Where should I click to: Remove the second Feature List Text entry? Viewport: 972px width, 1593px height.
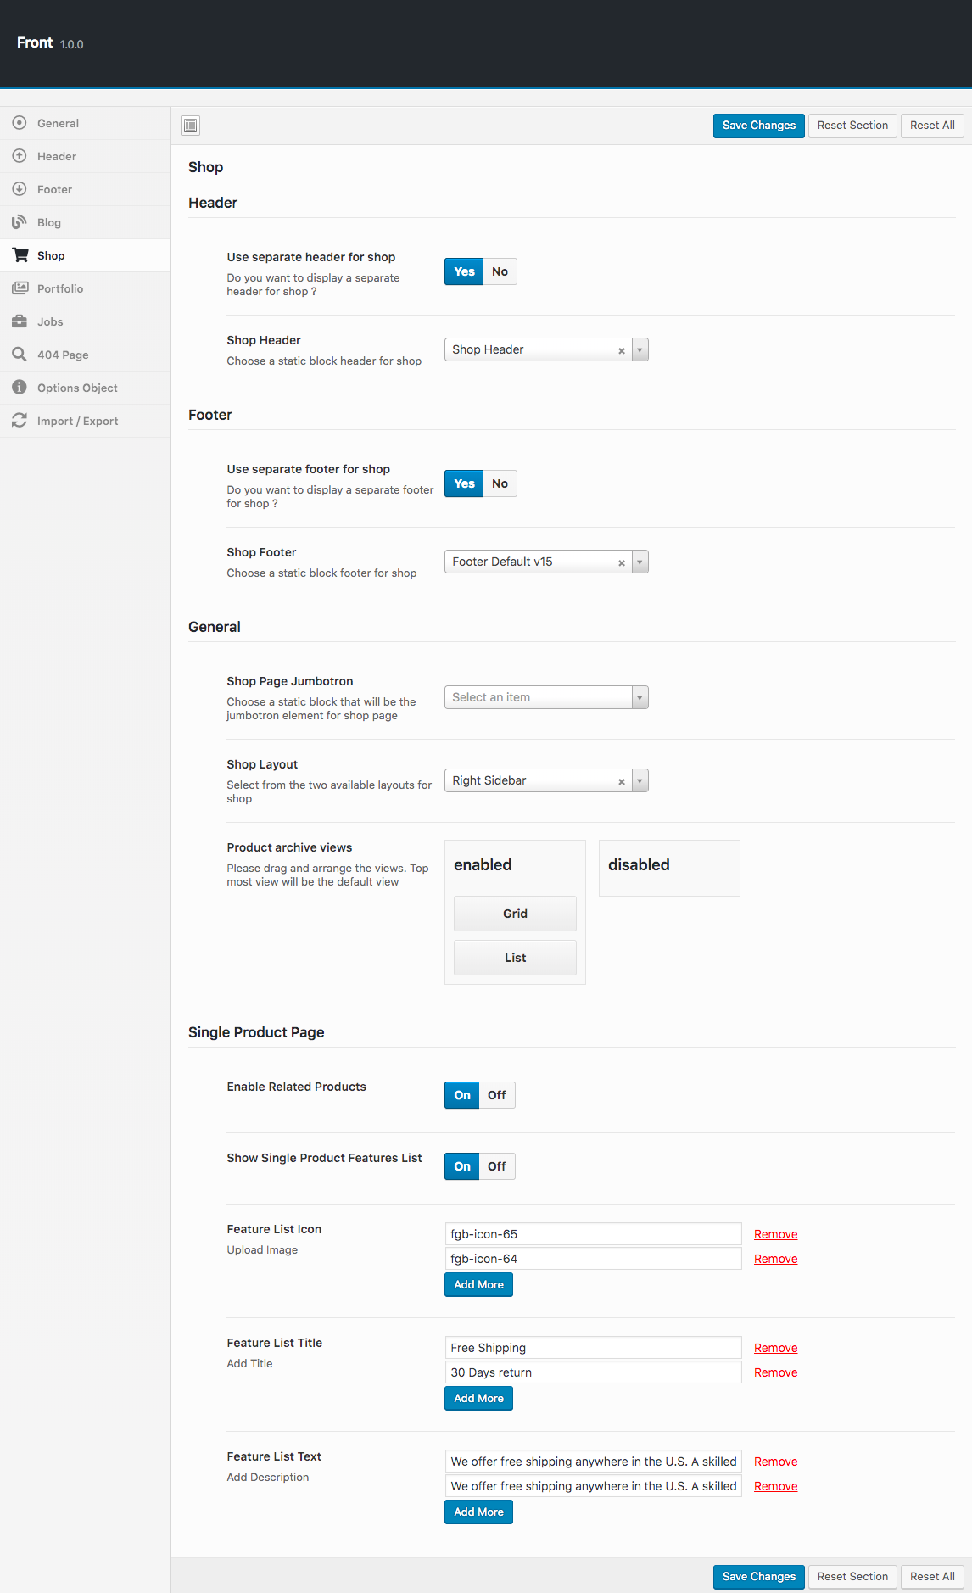pyautogui.click(x=775, y=1486)
